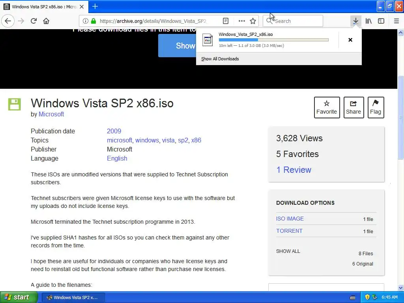
Task: Click the DOWNLOAD OPTIONS heading
Action: [x=305, y=203]
